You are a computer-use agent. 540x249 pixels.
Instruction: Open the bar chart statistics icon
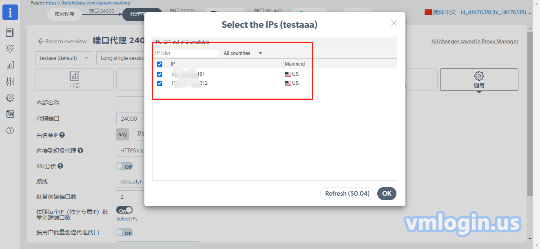pos(10,65)
